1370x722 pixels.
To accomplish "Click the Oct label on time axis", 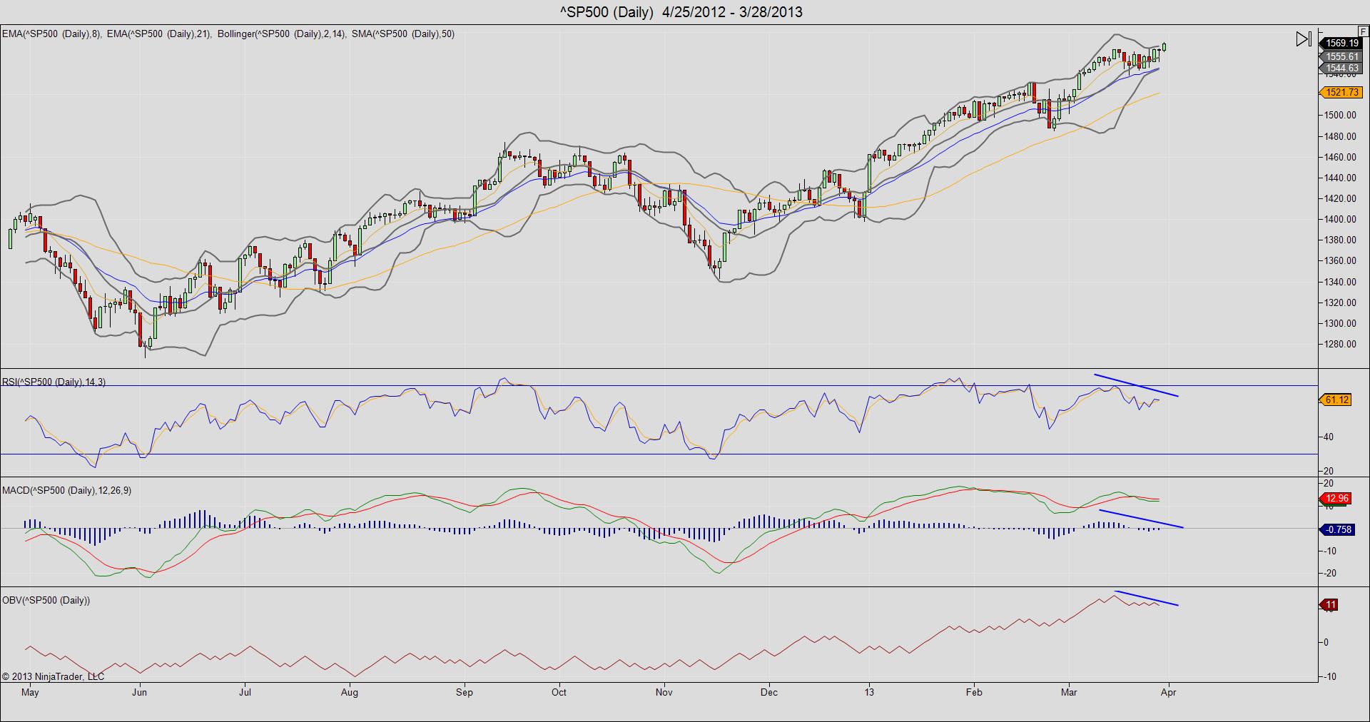I will tap(559, 692).
